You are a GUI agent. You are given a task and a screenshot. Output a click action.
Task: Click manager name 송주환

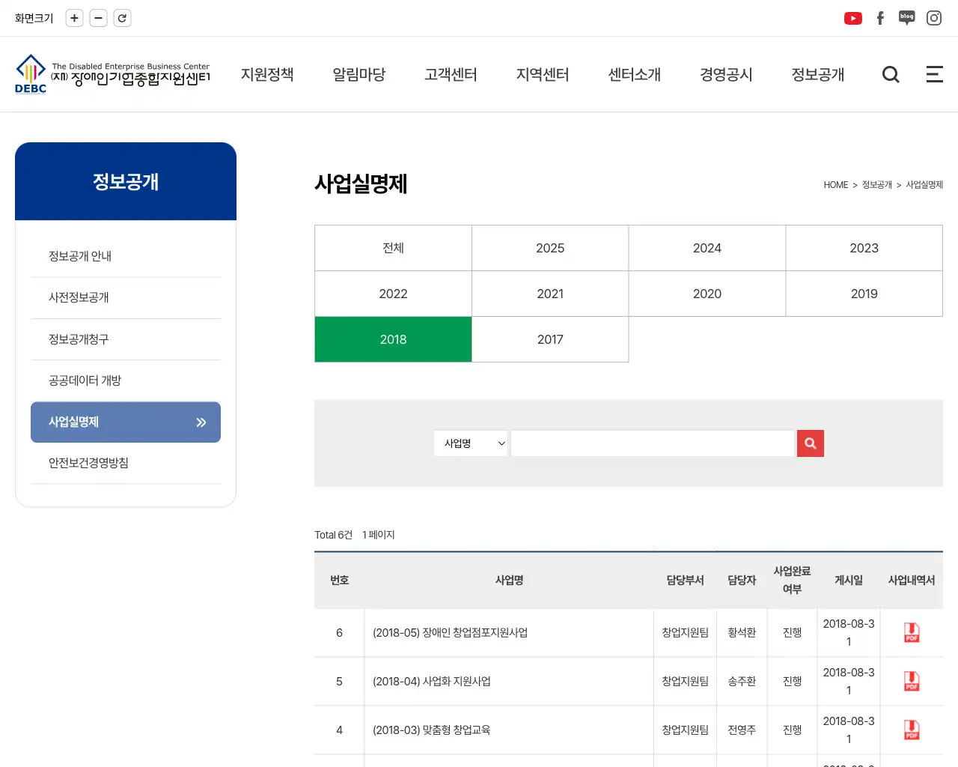point(742,682)
